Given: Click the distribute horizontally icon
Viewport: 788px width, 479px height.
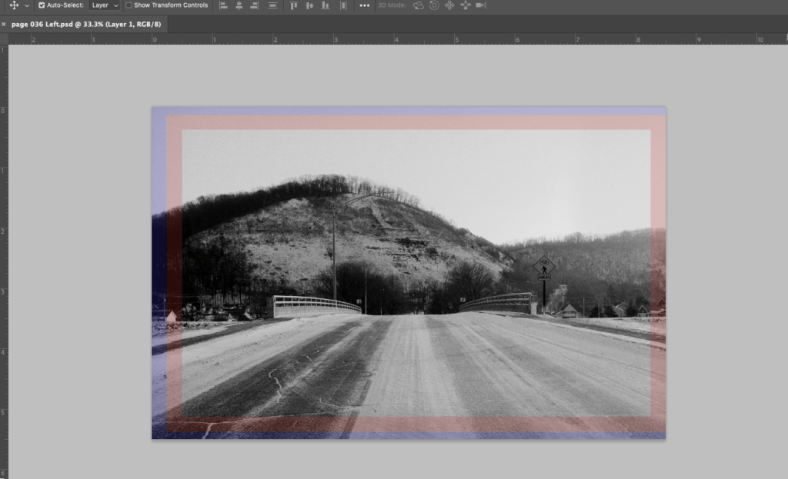Looking at the screenshot, I should [x=342, y=5].
